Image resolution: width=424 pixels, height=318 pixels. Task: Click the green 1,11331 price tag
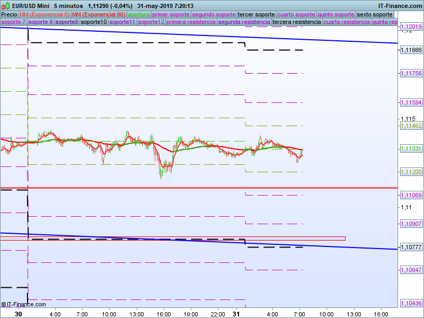pos(411,149)
